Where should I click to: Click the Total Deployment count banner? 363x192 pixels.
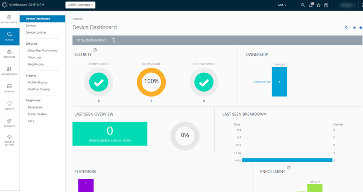(x=217, y=40)
